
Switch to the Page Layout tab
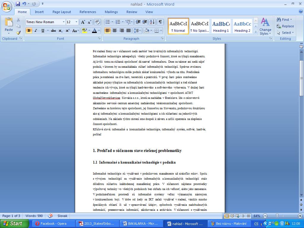point(61,12)
